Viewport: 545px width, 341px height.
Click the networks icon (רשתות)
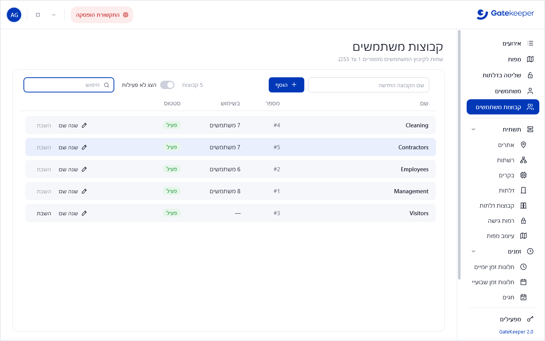pyautogui.click(x=523, y=160)
